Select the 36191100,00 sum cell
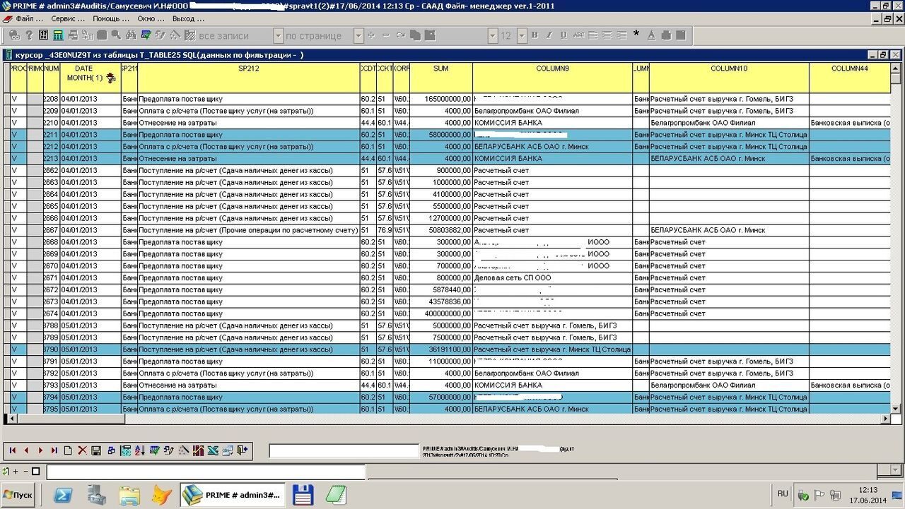The height and width of the screenshot is (509, 905). tap(441, 349)
